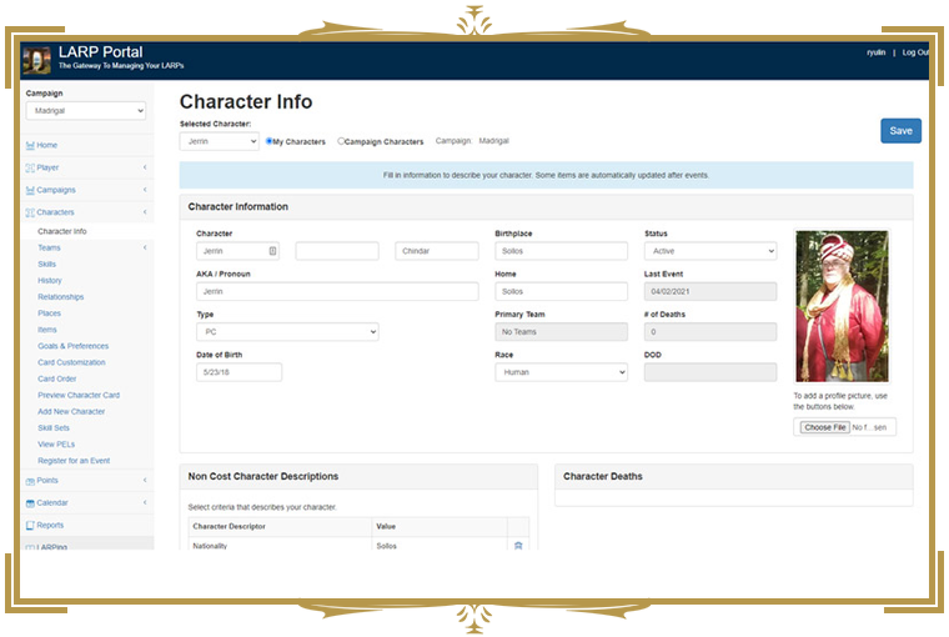The image size is (949, 637).
Task: Expand the Teams submenu chevron
Action: pyautogui.click(x=145, y=247)
